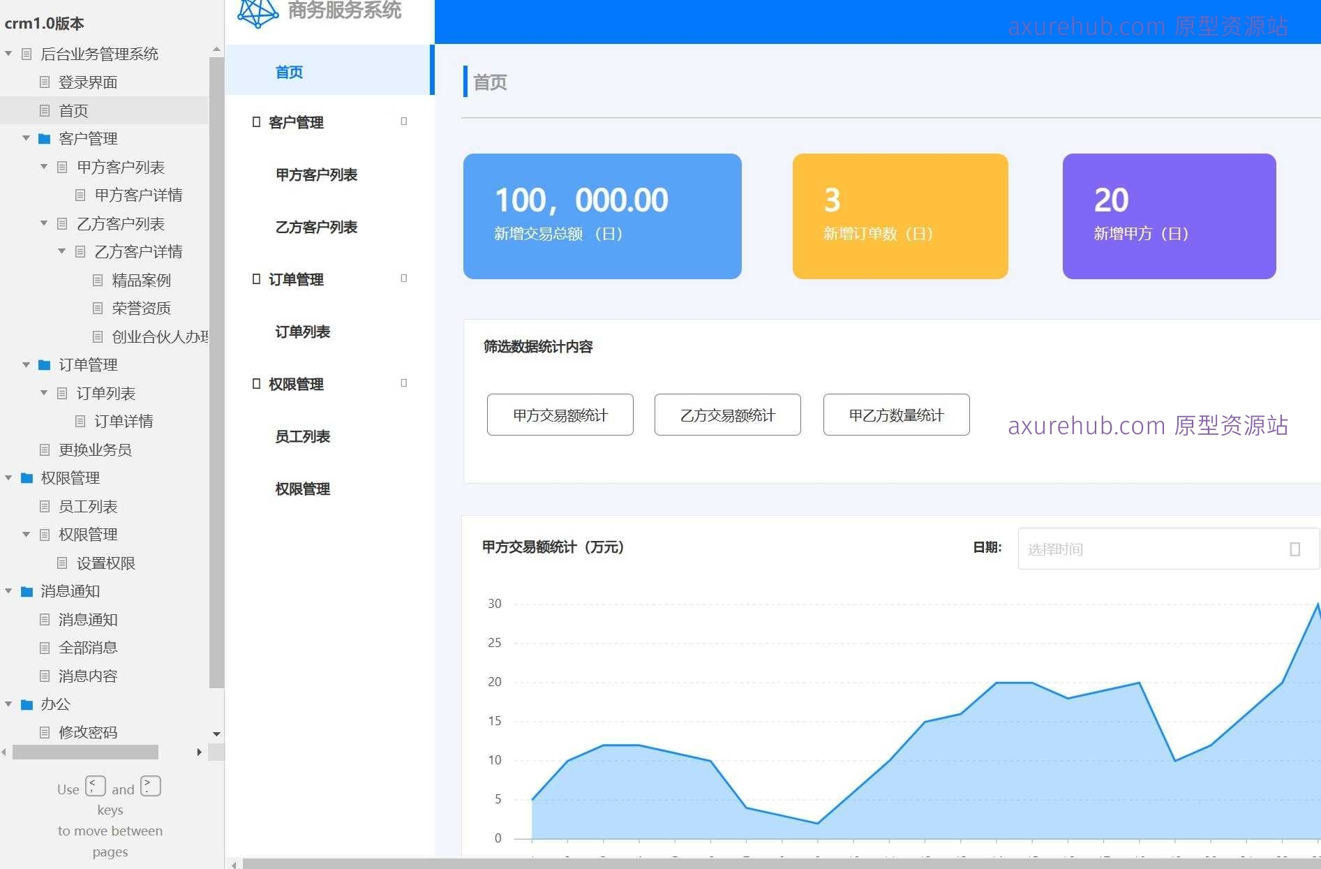Click the blue folder icon next to 客户管理 in the tree
The height and width of the screenshot is (869, 1321).
44,139
